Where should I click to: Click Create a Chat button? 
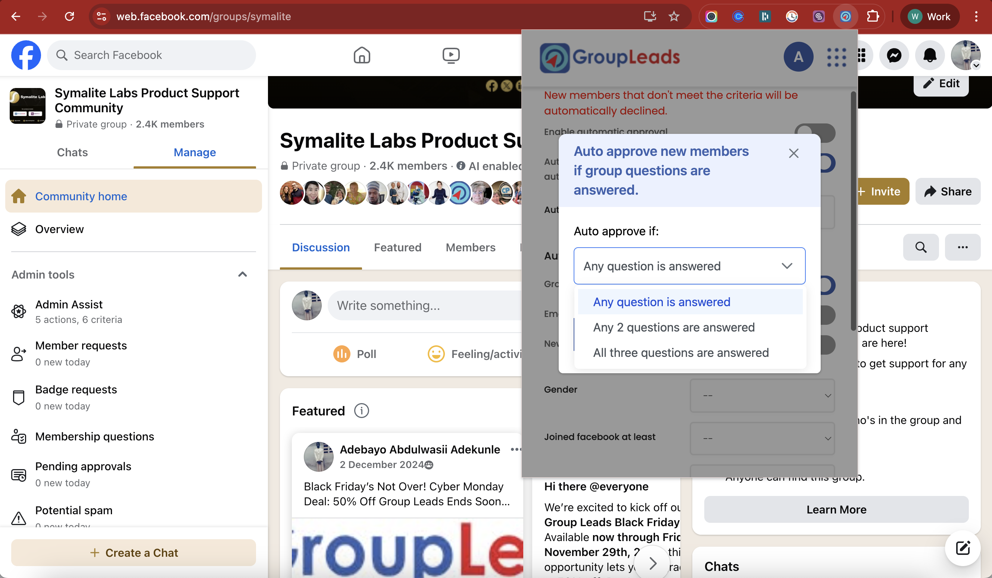click(x=134, y=553)
